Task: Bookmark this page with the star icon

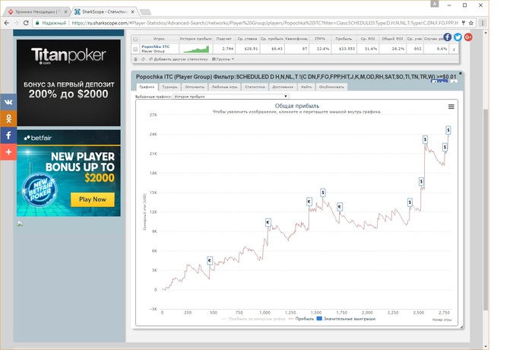Action: click(x=471, y=23)
